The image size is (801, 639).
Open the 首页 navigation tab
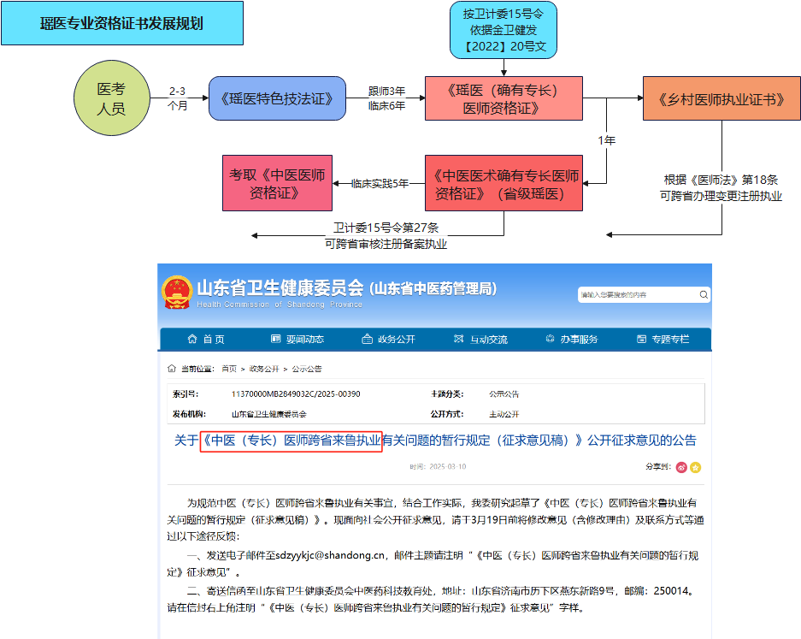tap(206, 340)
